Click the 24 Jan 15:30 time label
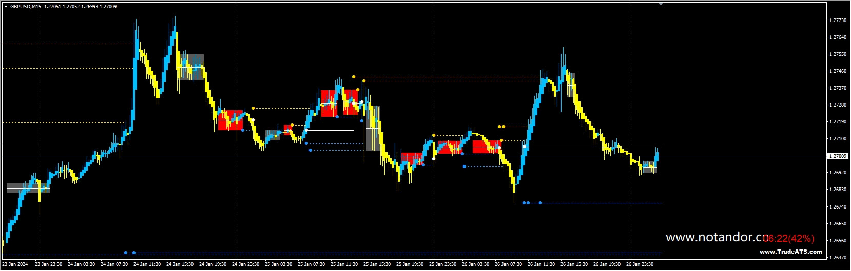 (x=180, y=265)
